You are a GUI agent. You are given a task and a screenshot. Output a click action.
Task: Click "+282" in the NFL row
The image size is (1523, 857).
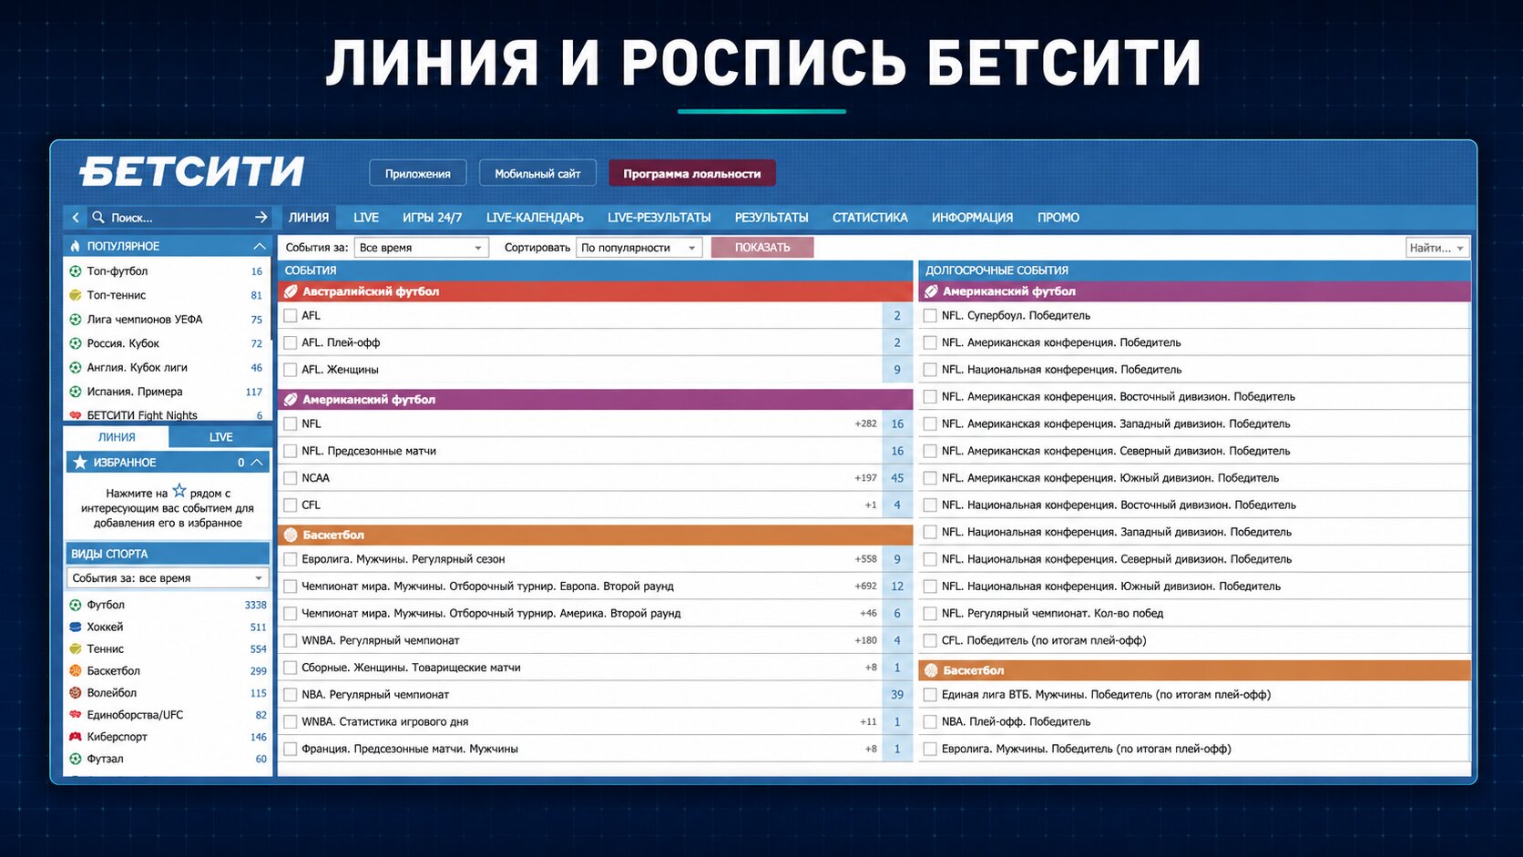coord(865,424)
